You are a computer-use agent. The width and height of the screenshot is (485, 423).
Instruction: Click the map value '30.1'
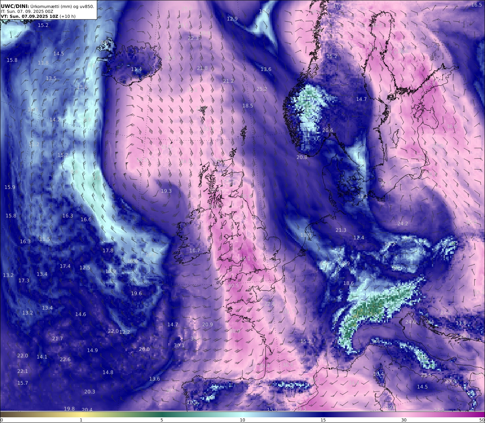tap(179, 345)
